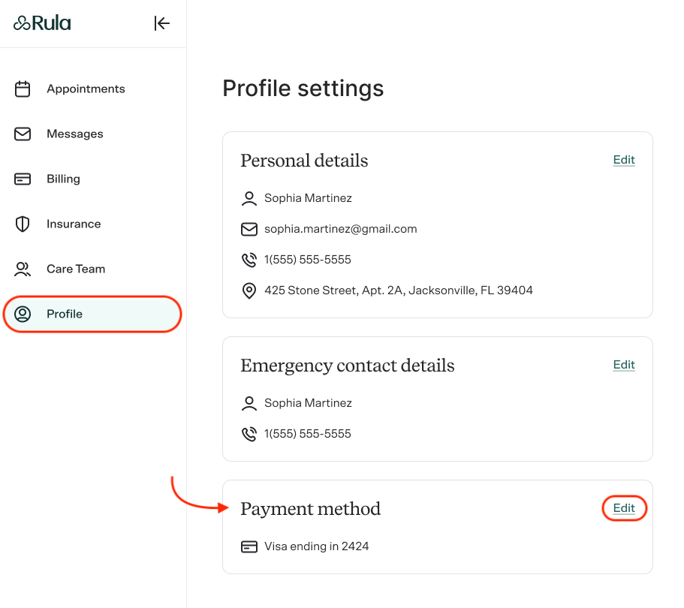
Task: Click the Profile avatar icon in sidebar
Action: [23, 314]
